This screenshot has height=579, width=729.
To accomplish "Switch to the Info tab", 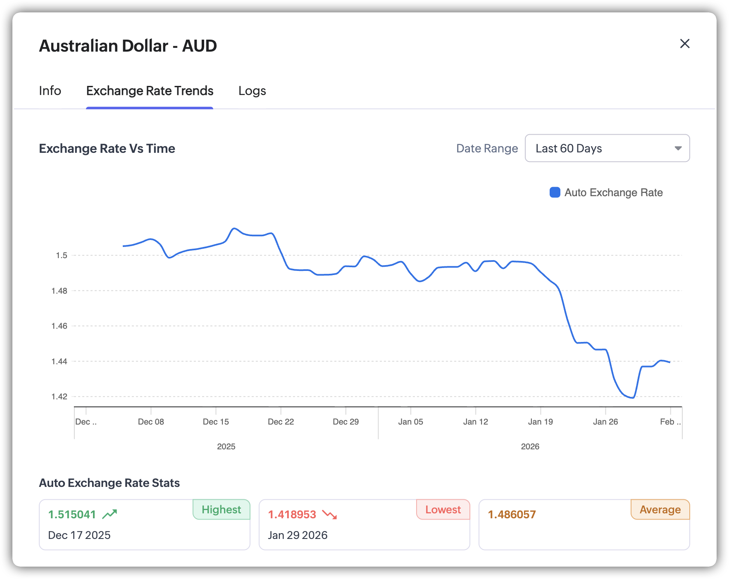I will 50,91.
